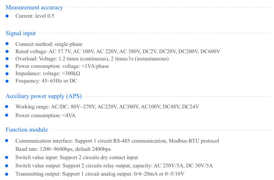This screenshot has width=274, height=180.
Task: Click the Function module heading
Action: click(27, 130)
